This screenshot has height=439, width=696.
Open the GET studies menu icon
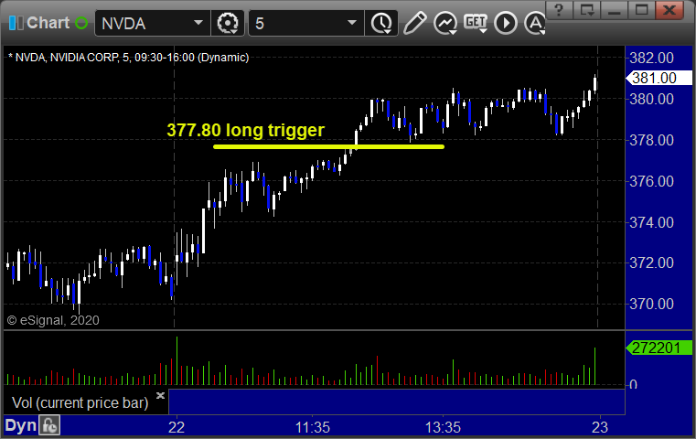[476, 23]
